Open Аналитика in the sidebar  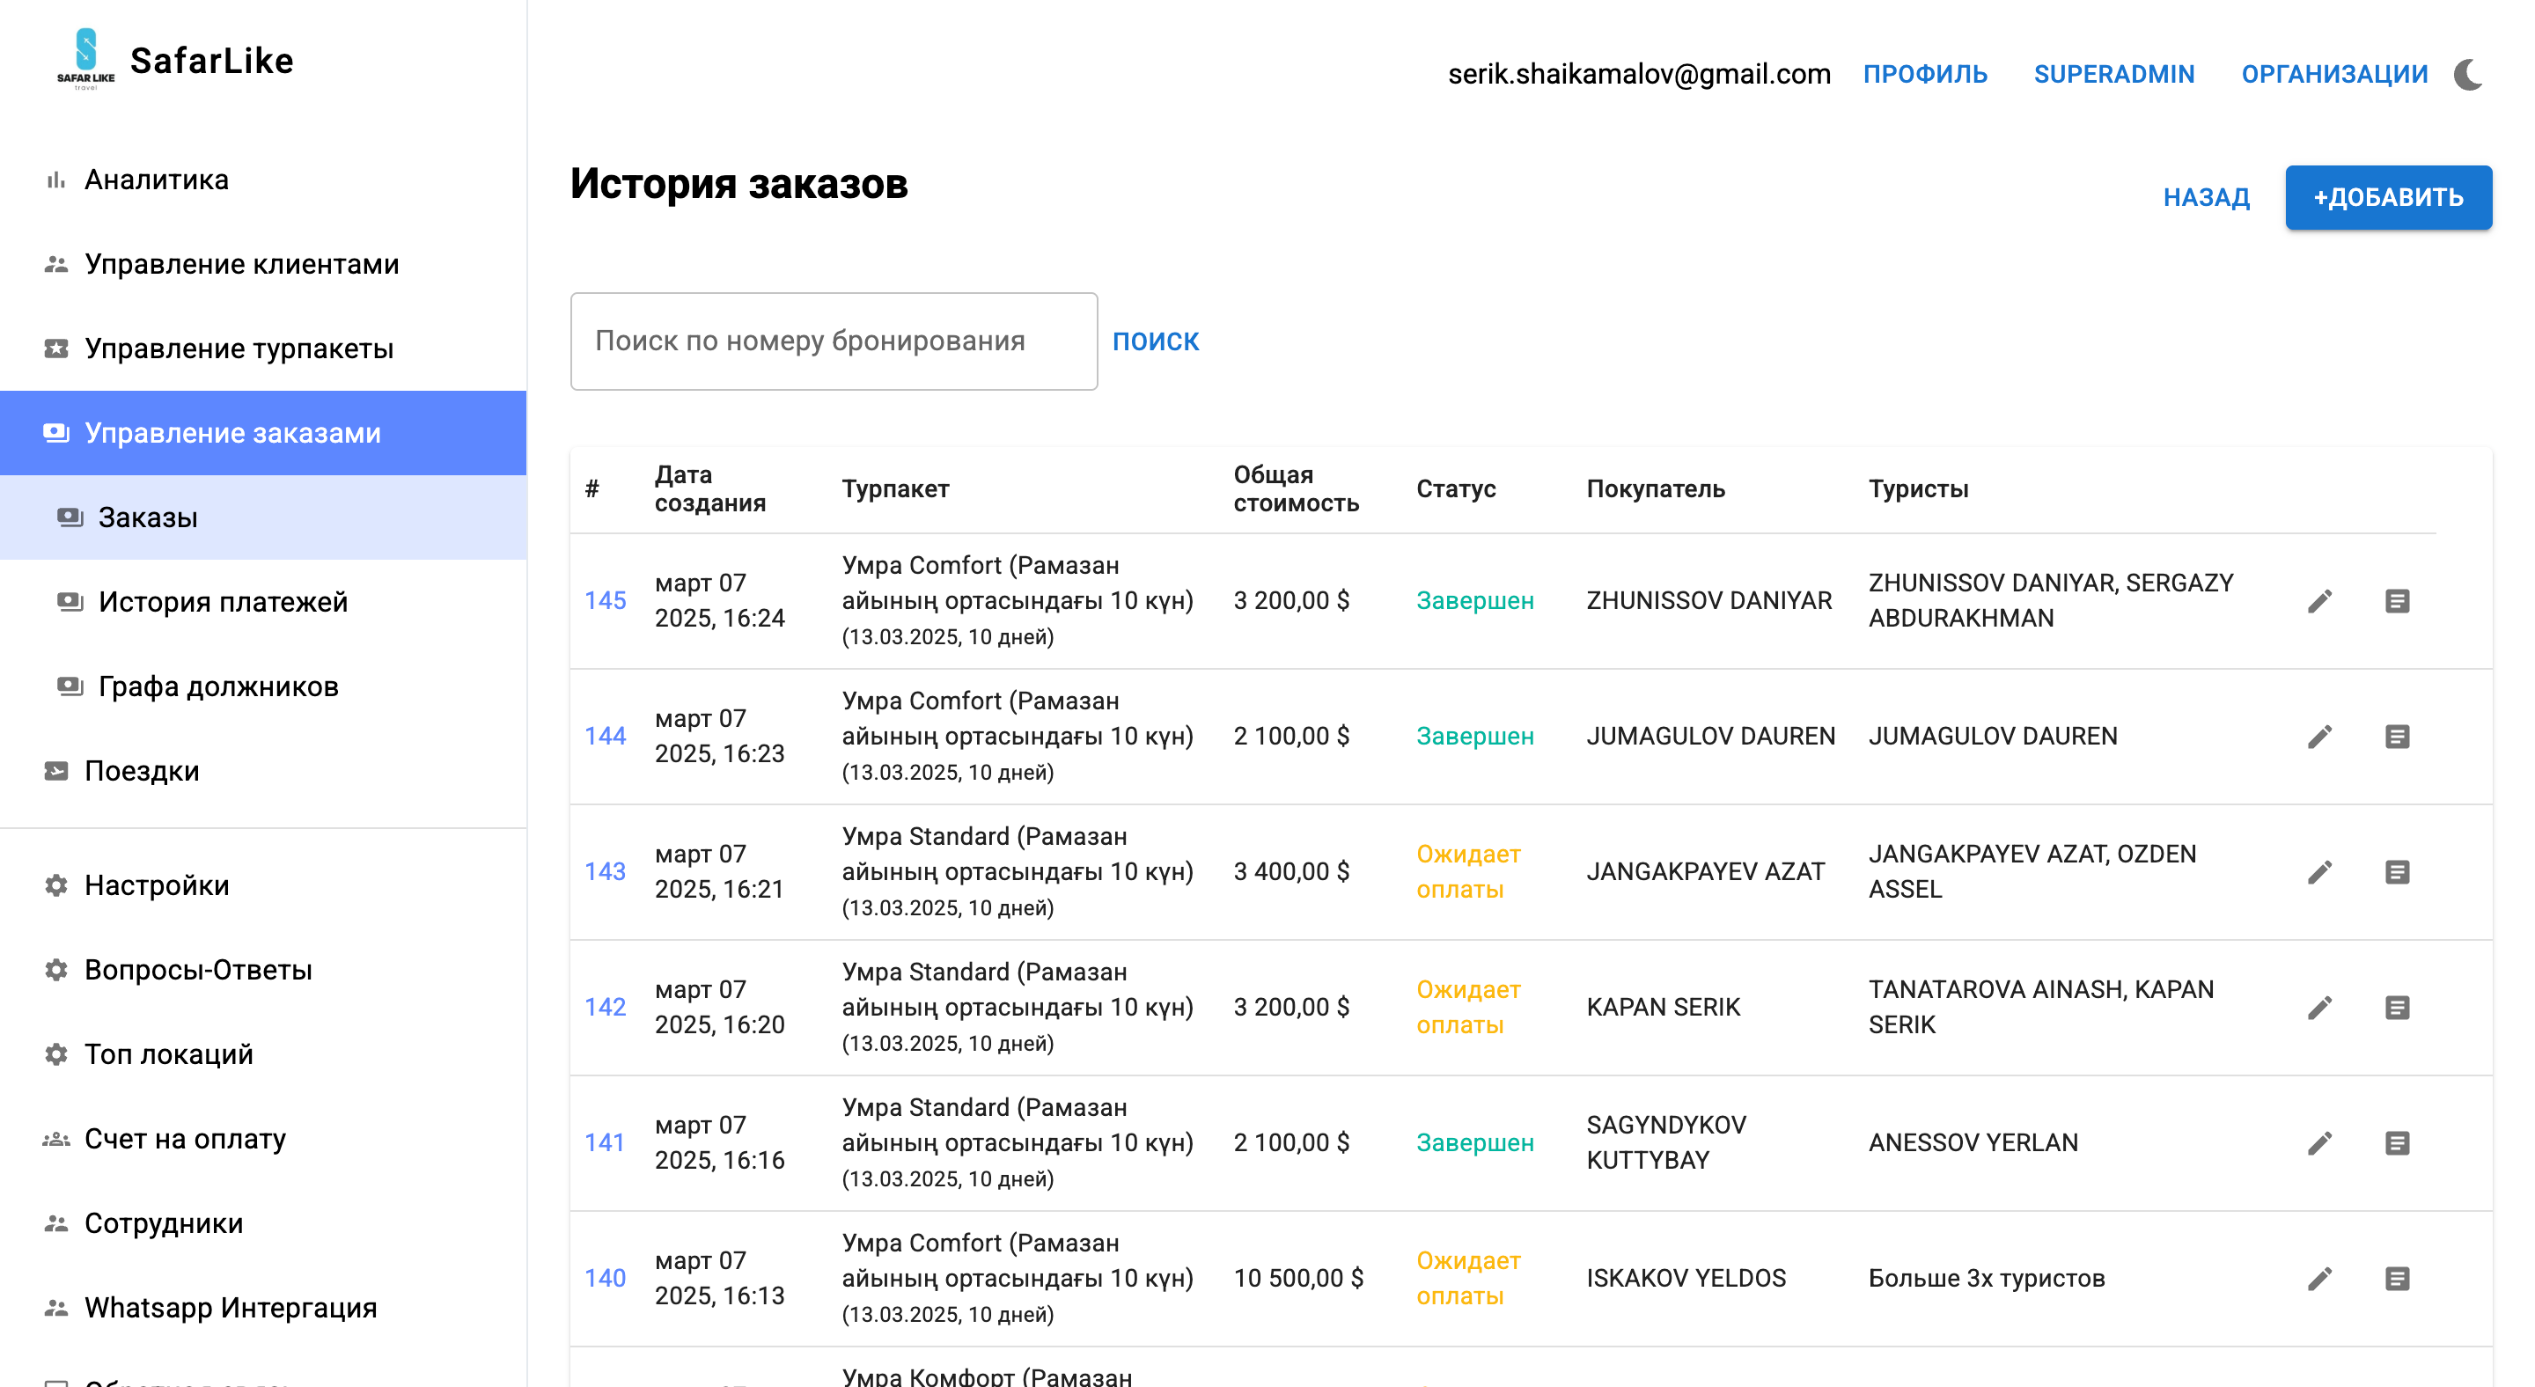pos(263,180)
